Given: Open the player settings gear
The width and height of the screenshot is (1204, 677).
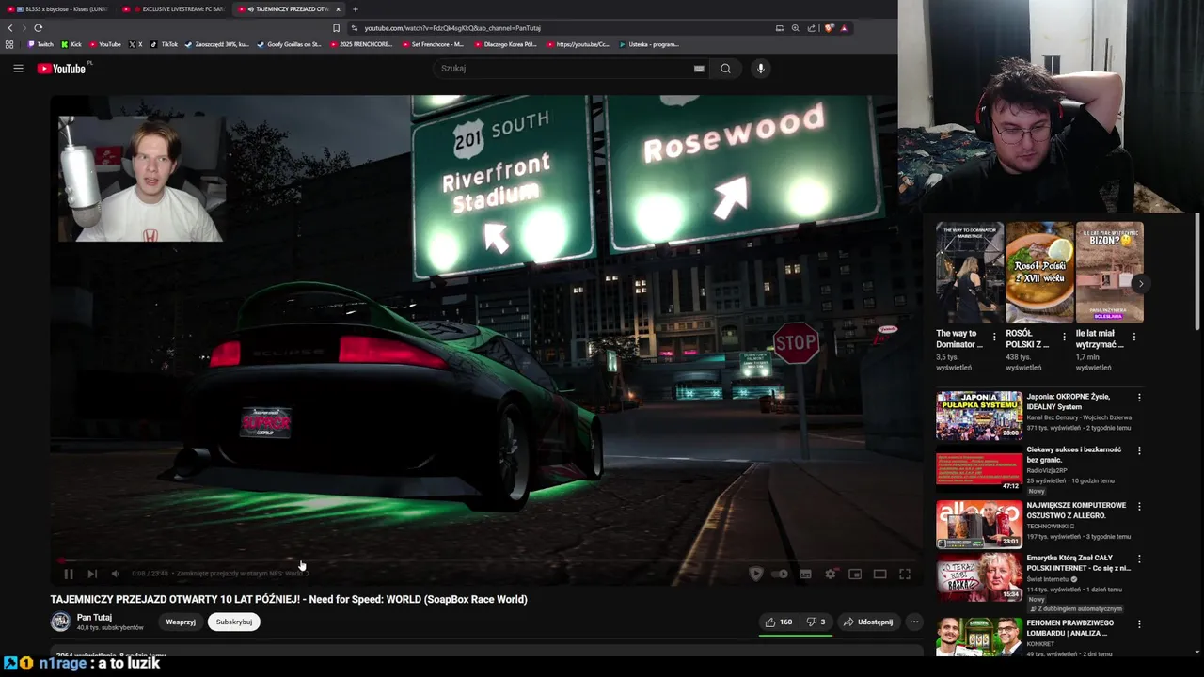Looking at the screenshot, I should click(831, 574).
